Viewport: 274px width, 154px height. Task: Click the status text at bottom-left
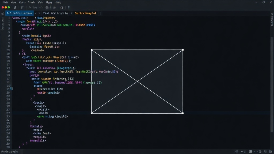point(9,152)
